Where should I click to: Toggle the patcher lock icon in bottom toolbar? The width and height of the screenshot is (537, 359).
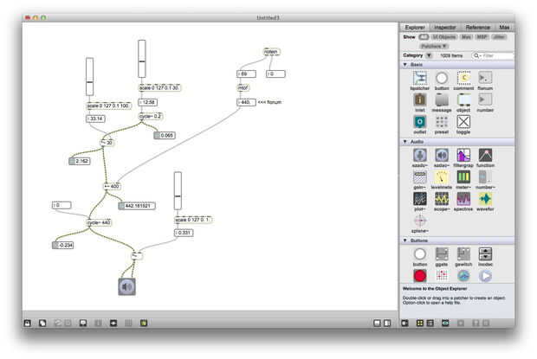28,323
